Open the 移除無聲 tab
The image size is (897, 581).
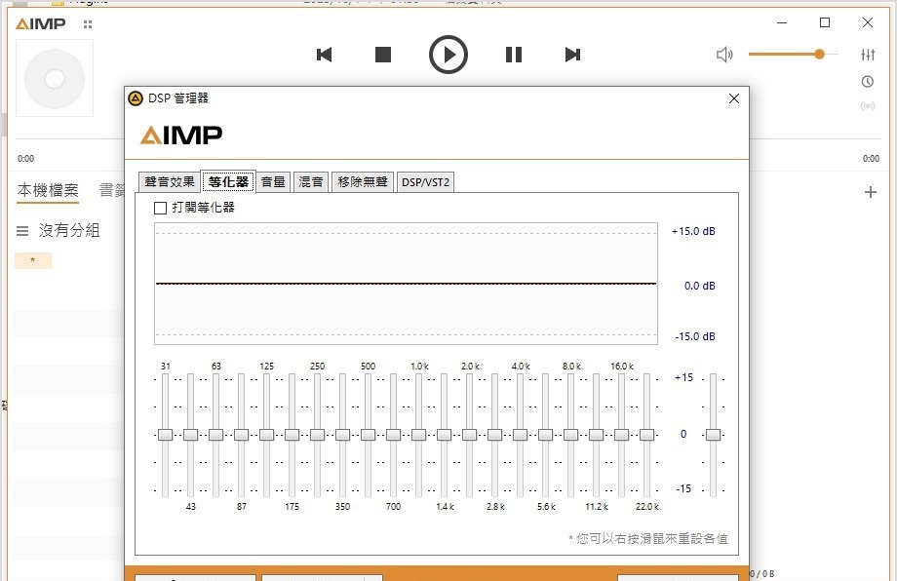click(x=362, y=181)
